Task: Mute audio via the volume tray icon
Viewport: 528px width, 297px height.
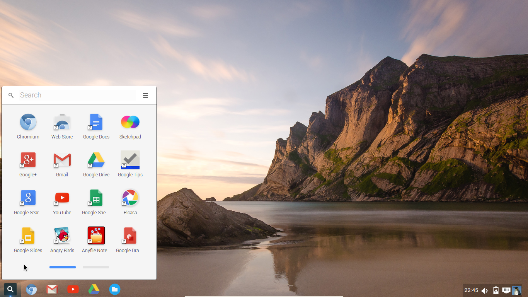Action: pos(485,290)
